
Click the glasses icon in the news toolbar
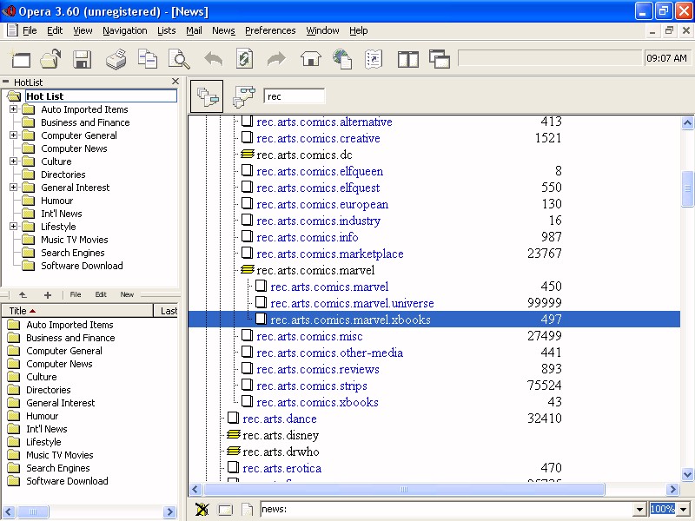point(244,96)
